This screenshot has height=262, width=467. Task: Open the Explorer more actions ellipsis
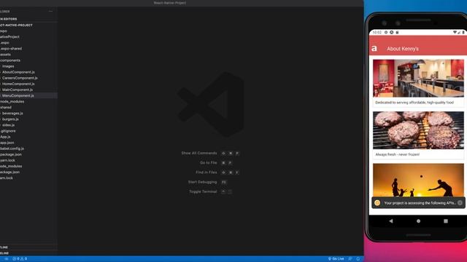(50, 12)
